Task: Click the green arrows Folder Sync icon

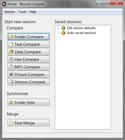Action: pyautogui.click(x=11, y=102)
